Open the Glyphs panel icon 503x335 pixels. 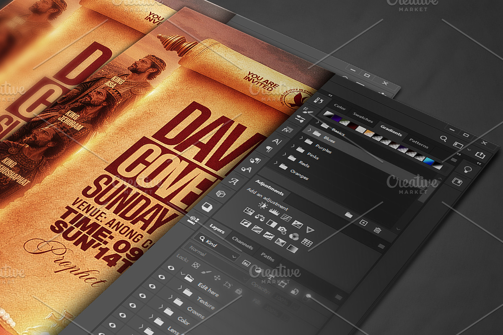[233, 181]
